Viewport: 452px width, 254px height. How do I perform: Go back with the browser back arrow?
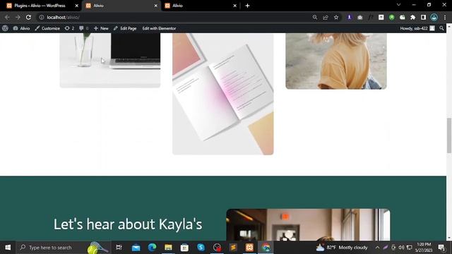pos(7,17)
